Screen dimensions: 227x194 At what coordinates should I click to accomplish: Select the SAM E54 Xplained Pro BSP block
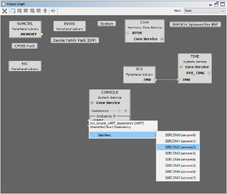click(195, 24)
